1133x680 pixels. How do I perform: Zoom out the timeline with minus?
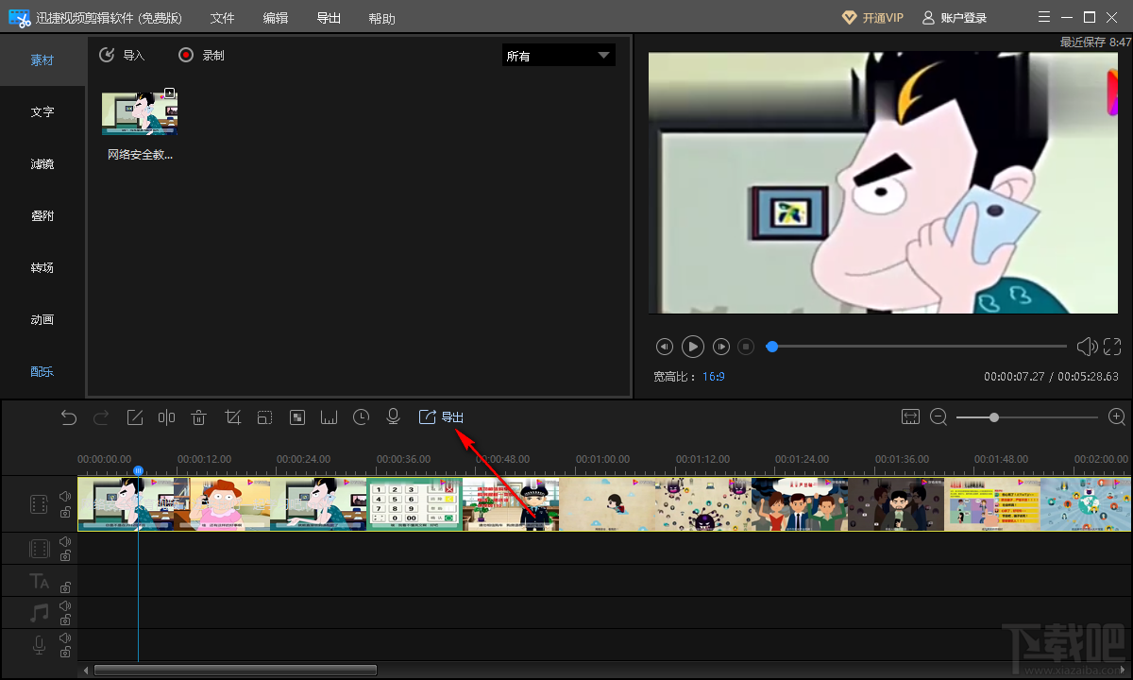[939, 416]
